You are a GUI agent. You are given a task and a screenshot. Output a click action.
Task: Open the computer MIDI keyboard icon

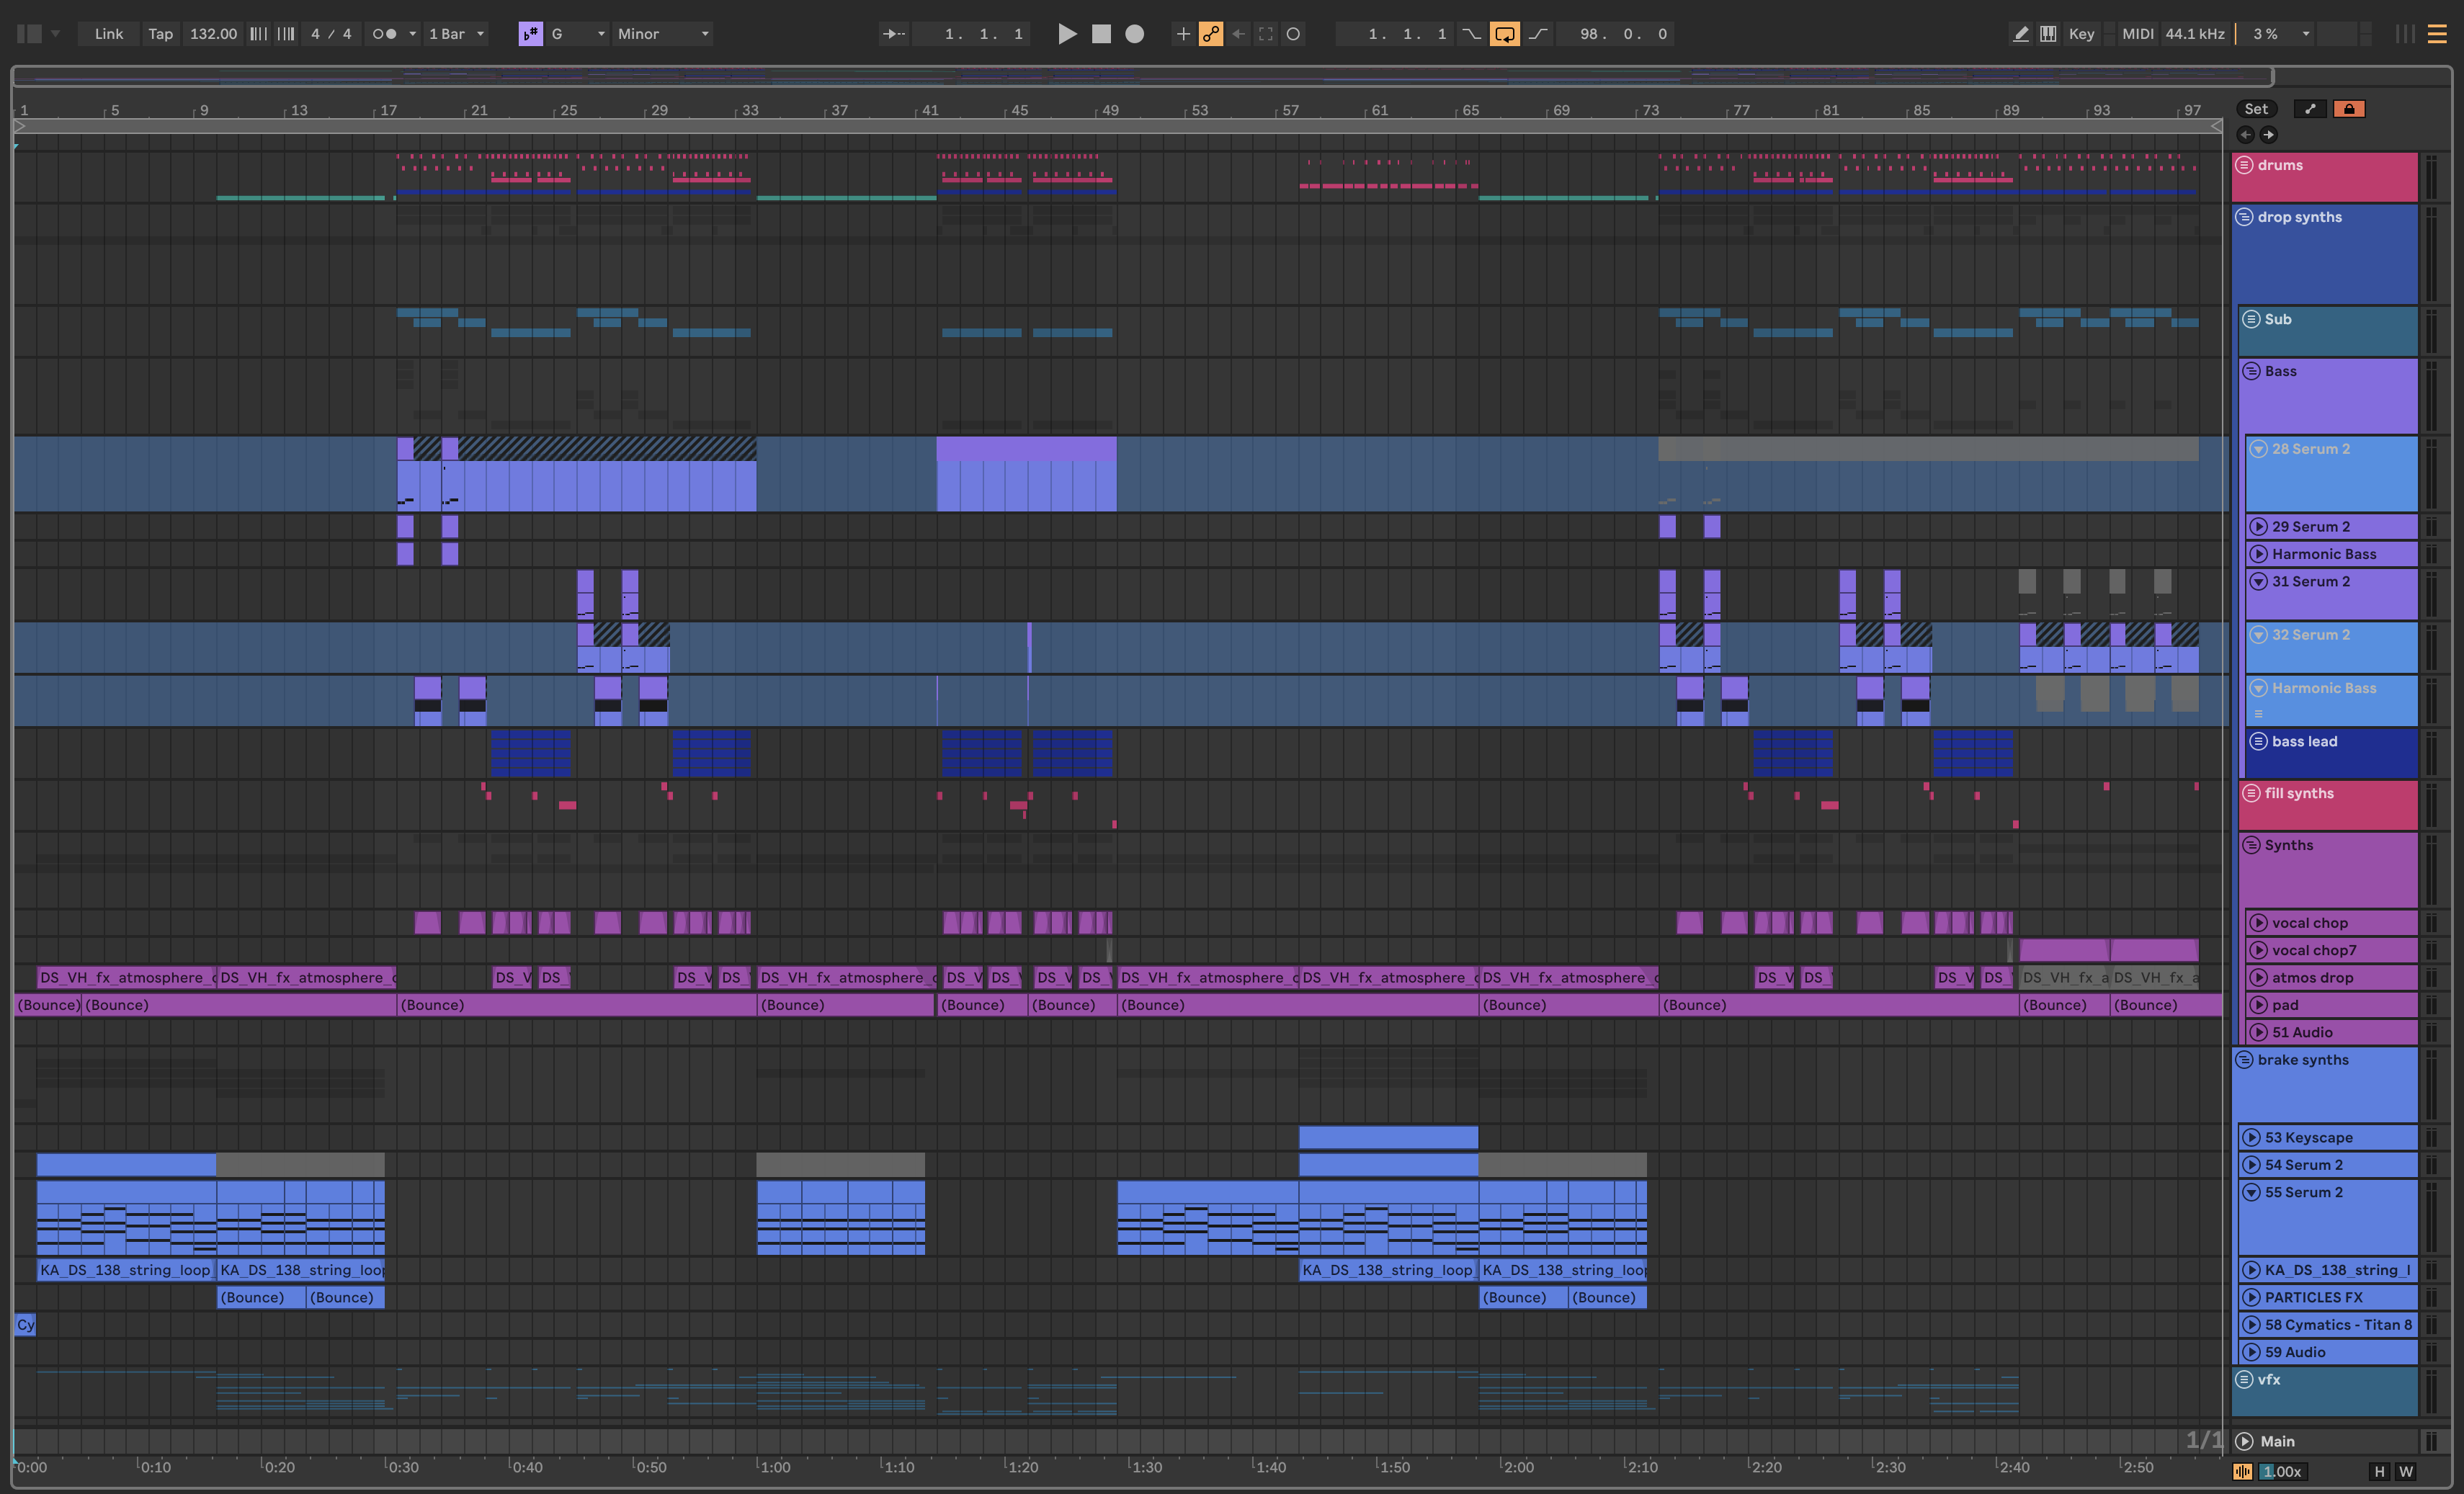pos(2048,34)
